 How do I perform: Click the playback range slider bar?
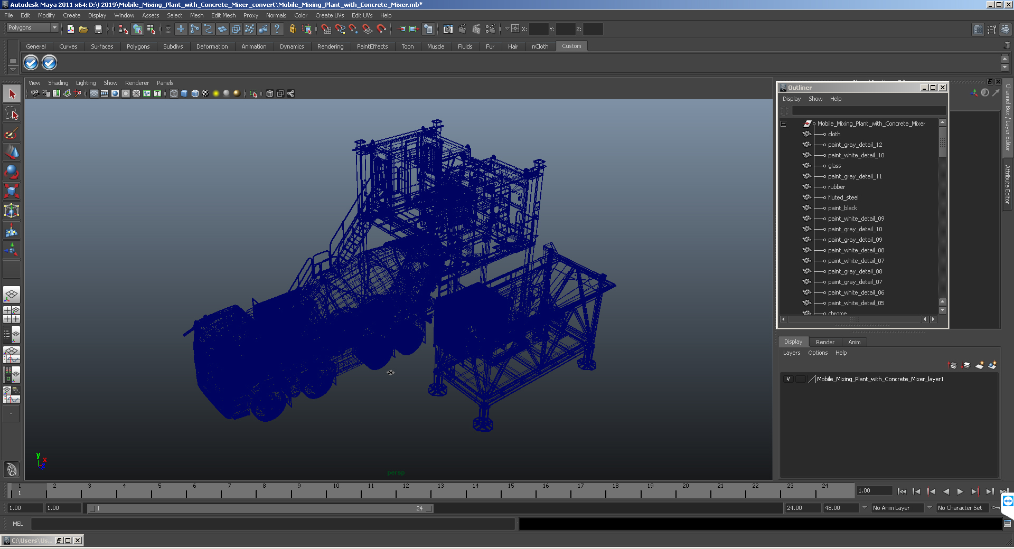[x=260, y=508]
